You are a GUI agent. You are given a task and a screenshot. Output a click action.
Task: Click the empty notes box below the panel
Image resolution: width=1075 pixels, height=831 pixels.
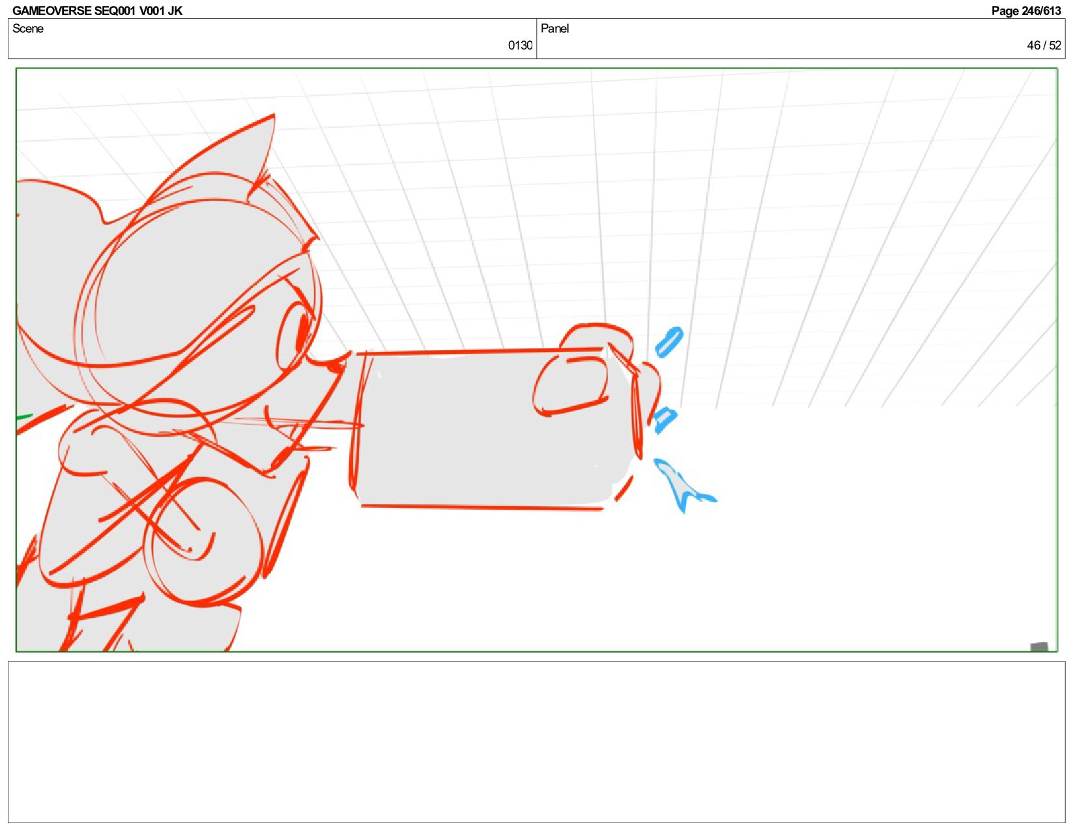pos(536,742)
